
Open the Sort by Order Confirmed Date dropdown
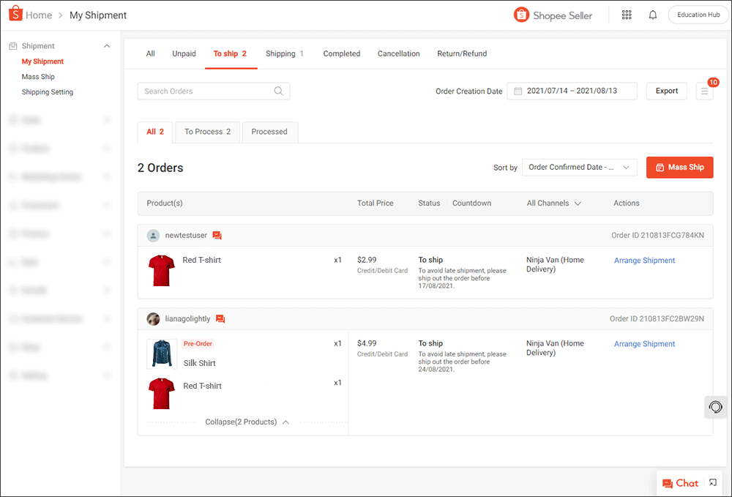point(579,167)
